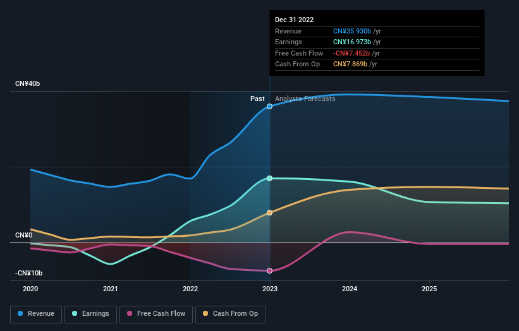Click the blue Revenue legend dot
Image resolution: width=519 pixels, height=331 pixels.
[20, 313]
